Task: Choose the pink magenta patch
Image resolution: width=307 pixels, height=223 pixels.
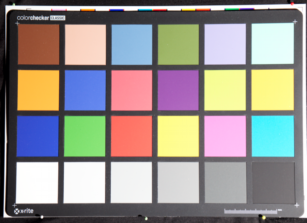Action: pos(225,137)
